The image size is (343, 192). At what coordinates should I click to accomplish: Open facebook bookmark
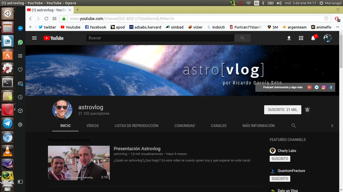(95, 27)
